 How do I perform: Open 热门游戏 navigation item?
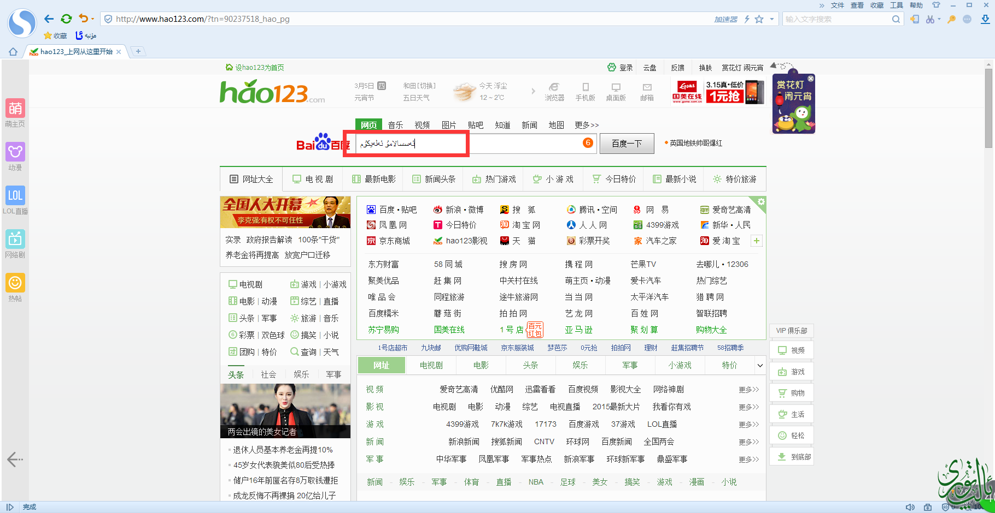pos(494,179)
